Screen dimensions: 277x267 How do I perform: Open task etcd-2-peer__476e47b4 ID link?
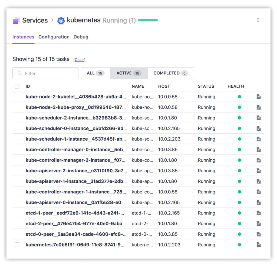(x=76, y=224)
